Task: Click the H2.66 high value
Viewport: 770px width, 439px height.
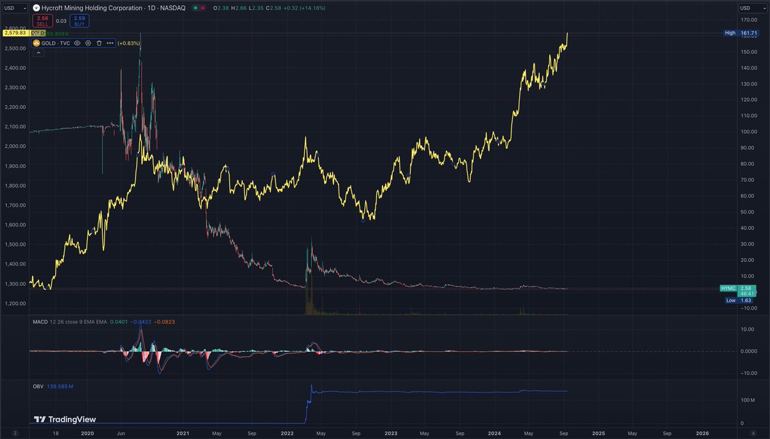Action: (x=239, y=8)
